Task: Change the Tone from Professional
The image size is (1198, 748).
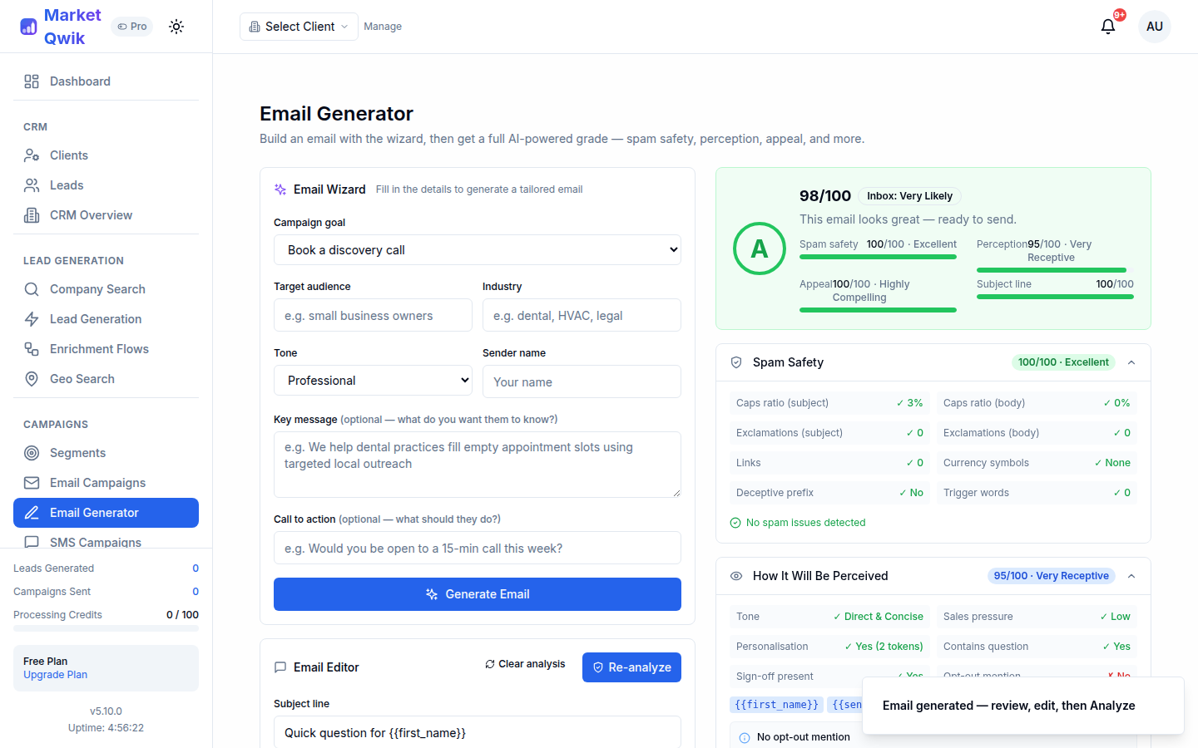Action: (x=373, y=380)
